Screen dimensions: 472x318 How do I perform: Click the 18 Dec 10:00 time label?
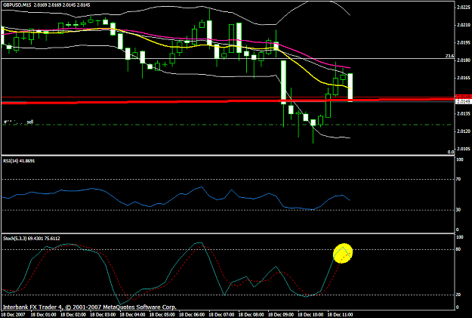(310, 315)
